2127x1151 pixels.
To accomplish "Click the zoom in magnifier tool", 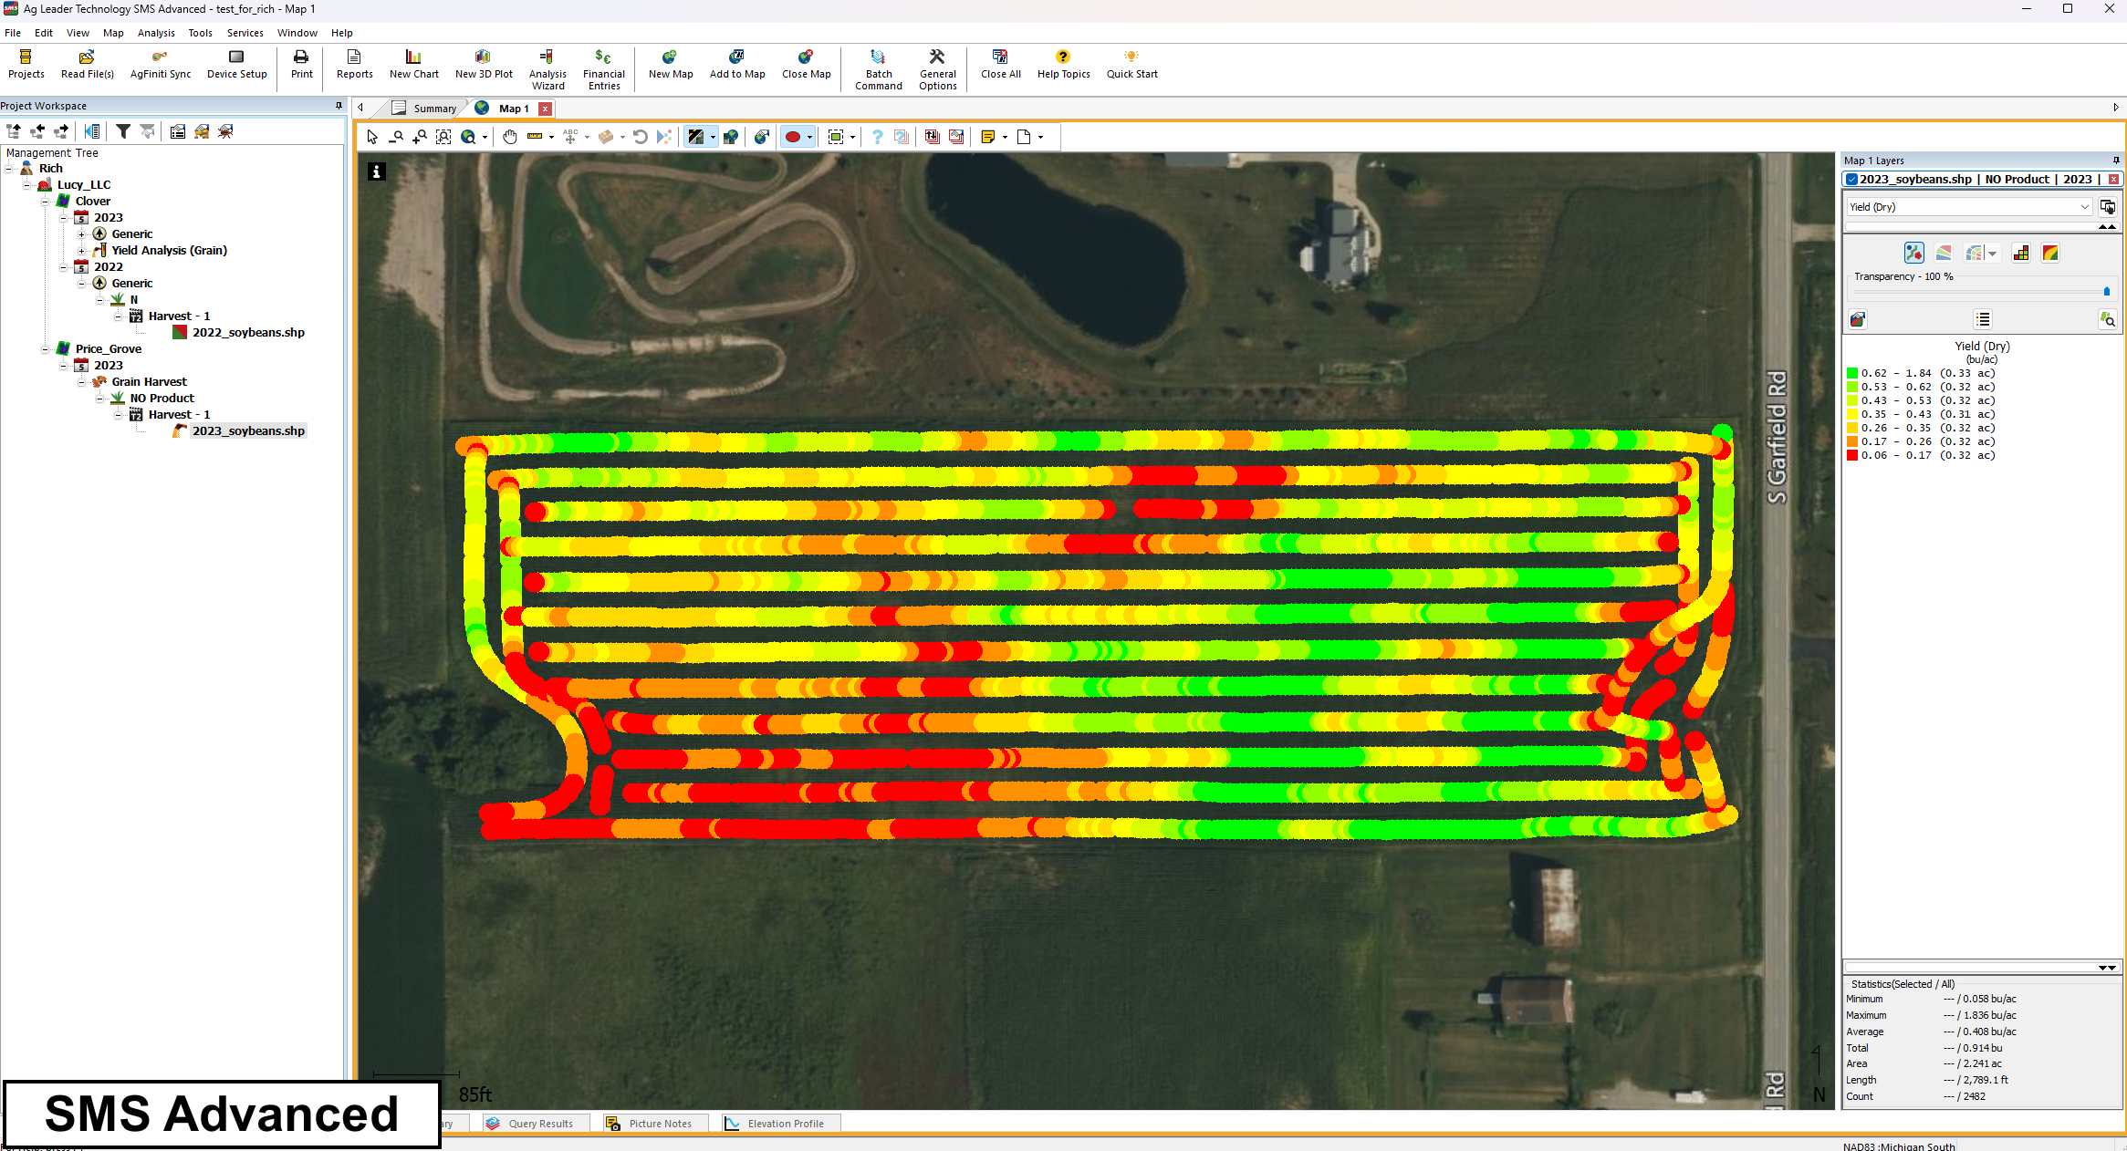I will pyautogui.click(x=420, y=137).
